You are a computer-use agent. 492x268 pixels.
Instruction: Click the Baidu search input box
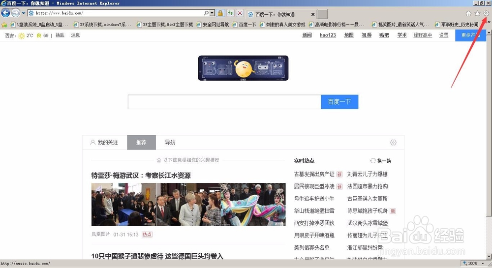(x=224, y=102)
